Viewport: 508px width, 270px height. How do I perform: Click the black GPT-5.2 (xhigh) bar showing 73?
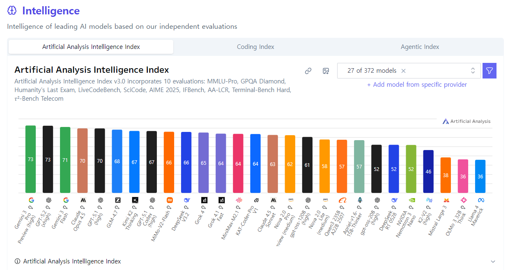coord(48,159)
